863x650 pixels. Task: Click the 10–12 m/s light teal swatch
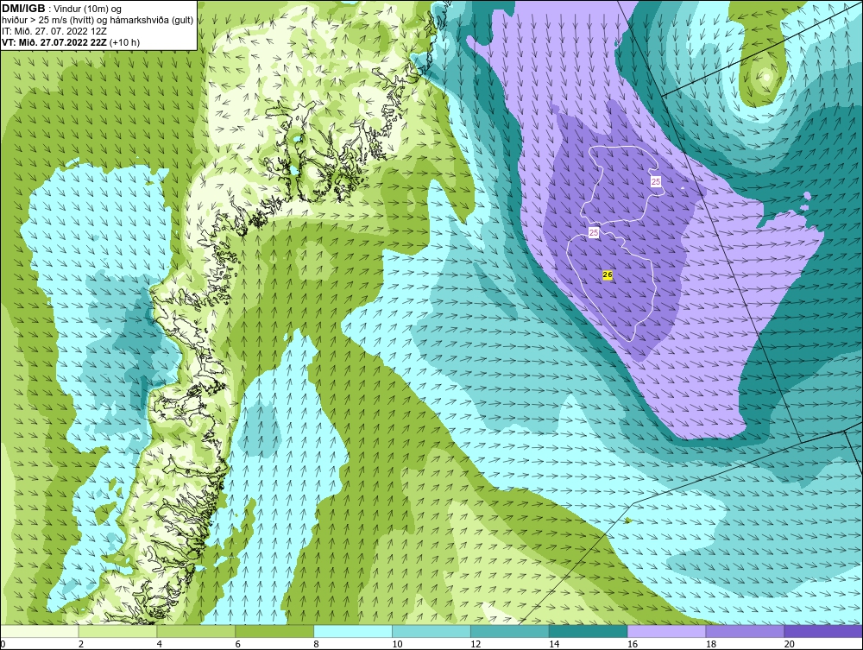pos(431,631)
